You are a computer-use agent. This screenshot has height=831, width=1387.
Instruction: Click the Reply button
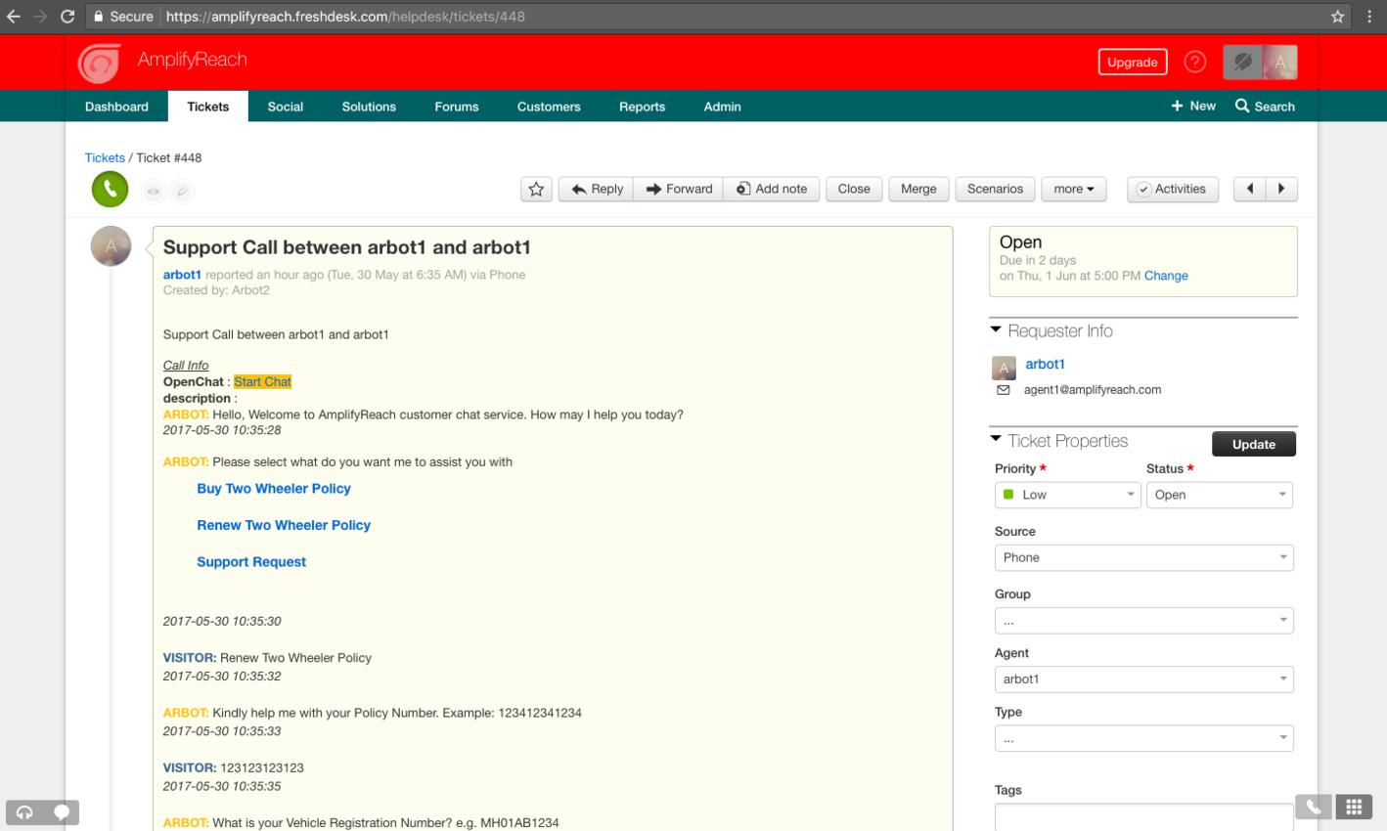coord(596,189)
